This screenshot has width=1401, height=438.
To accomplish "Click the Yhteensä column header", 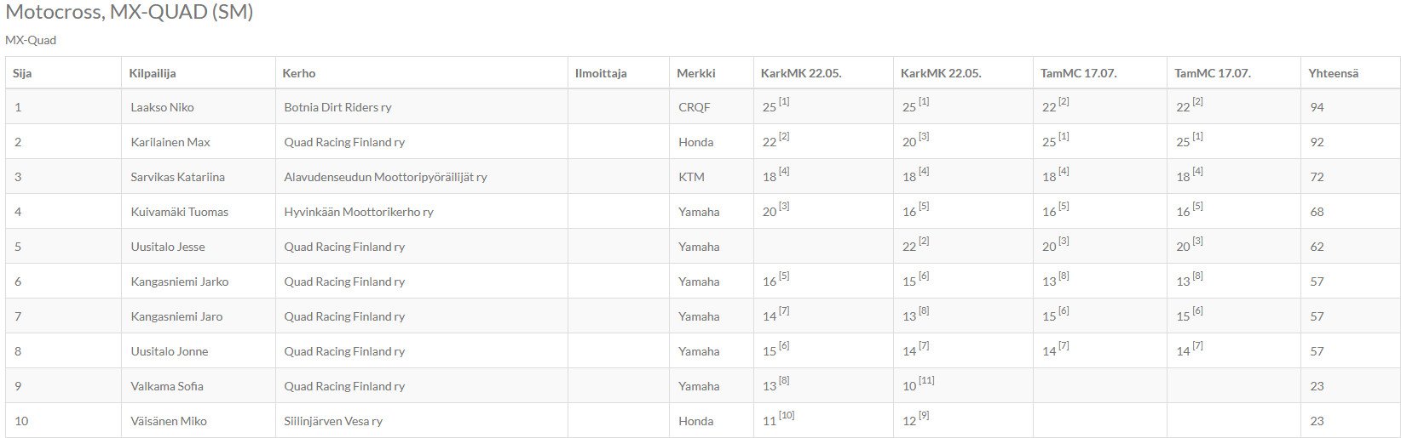I will (x=1334, y=73).
